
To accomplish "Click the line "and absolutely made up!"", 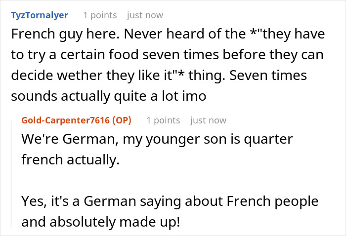I will [101, 222].
